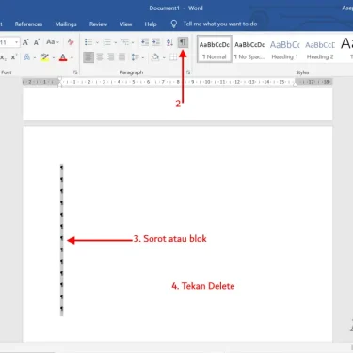Click the Borders icon
This screenshot has height=353, width=353.
pyautogui.click(x=173, y=57)
